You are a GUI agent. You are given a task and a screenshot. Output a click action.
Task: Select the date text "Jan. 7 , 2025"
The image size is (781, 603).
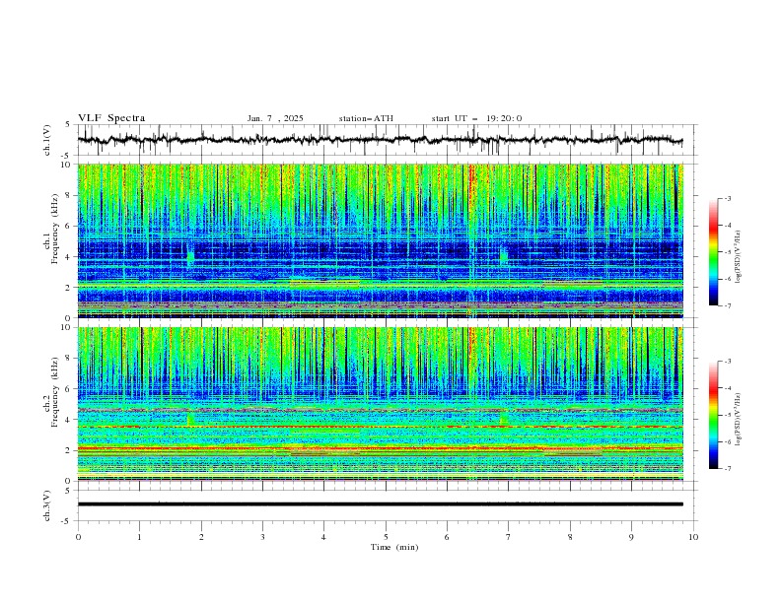[x=275, y=118]
